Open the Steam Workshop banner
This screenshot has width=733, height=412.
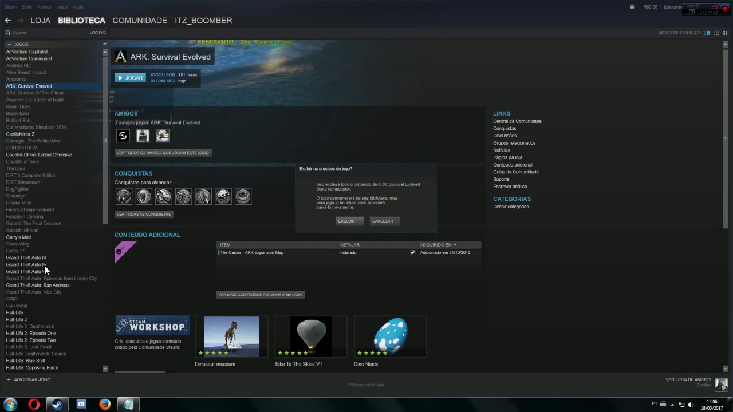153,326
